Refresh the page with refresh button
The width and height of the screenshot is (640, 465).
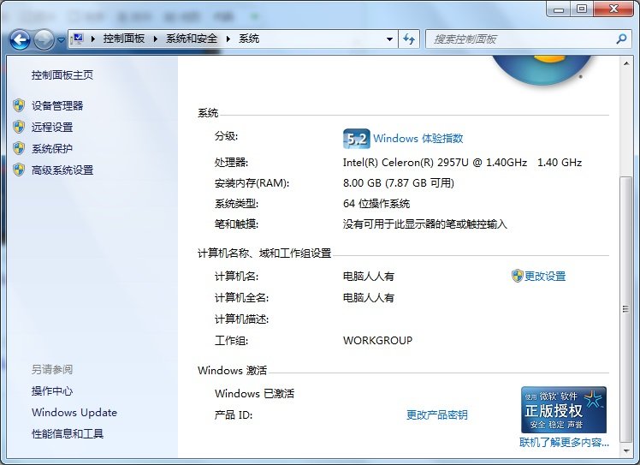tap(409, 39)
